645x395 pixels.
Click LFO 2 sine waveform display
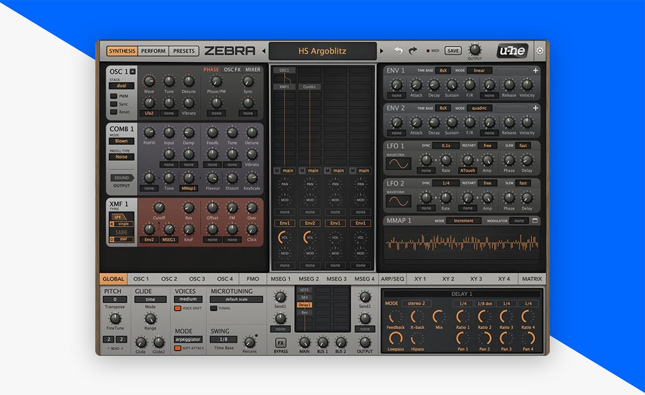pyautogui.click(x=398, y=201)
